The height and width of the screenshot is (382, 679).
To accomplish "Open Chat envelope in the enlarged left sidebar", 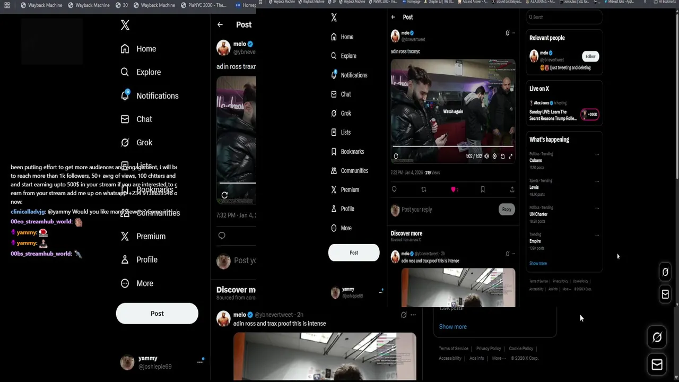I will [x=125, y=119].
